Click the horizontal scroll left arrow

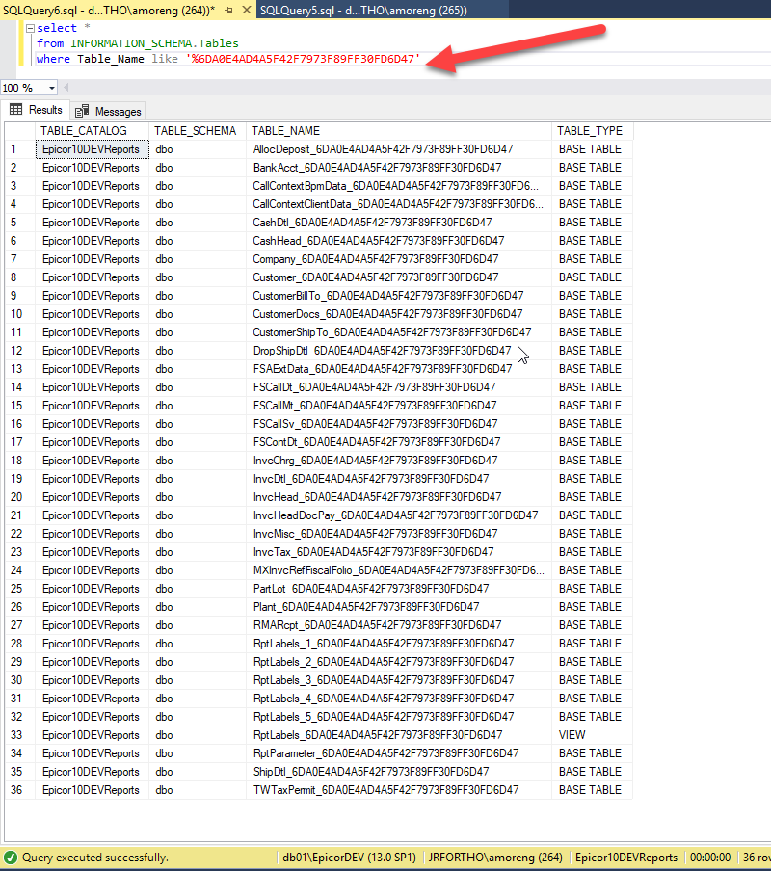coord(66,88)
